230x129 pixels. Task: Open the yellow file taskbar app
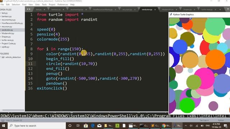pyautogui.click(x=108, y=126)
